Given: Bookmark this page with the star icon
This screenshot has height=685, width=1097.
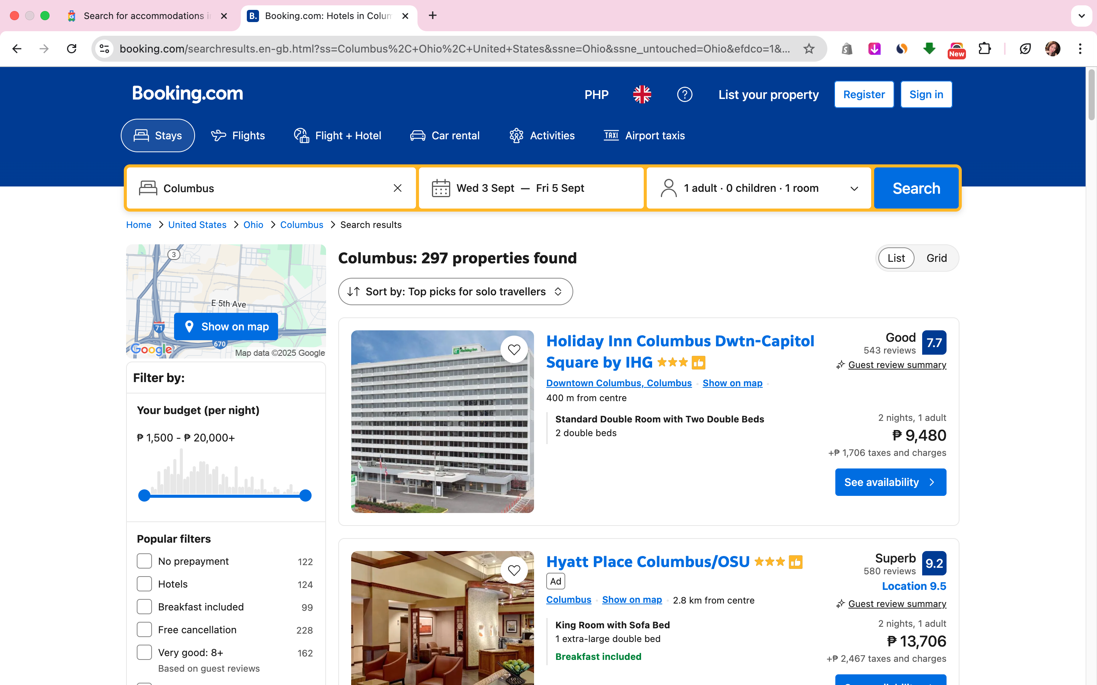Looking at the screenshot, I should [x=809, y=48].
